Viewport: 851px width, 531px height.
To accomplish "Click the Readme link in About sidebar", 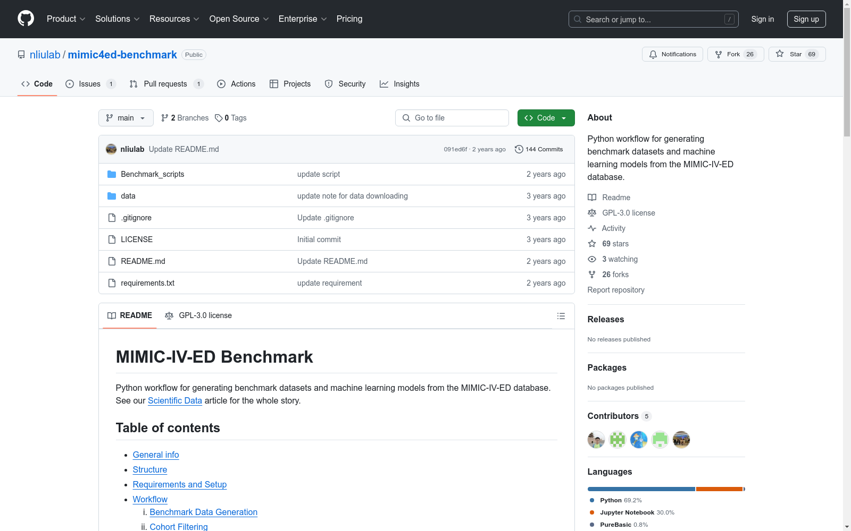I will point(609,198).
